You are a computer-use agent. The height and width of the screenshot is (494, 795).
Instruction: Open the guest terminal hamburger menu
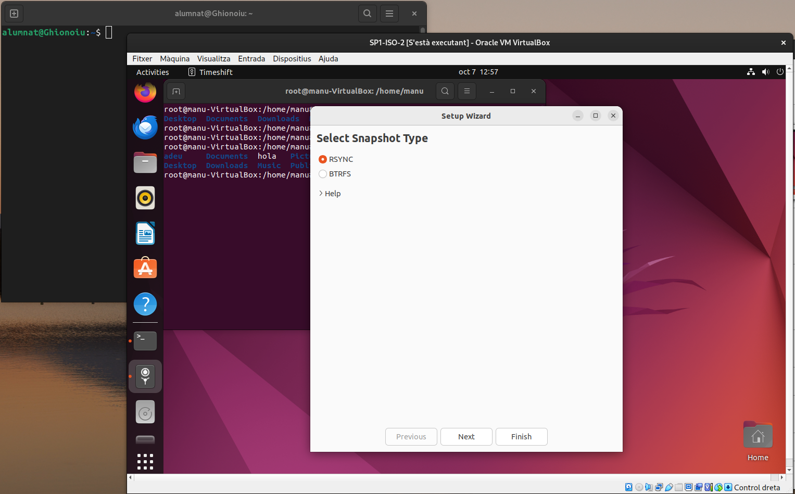point(467,91)
